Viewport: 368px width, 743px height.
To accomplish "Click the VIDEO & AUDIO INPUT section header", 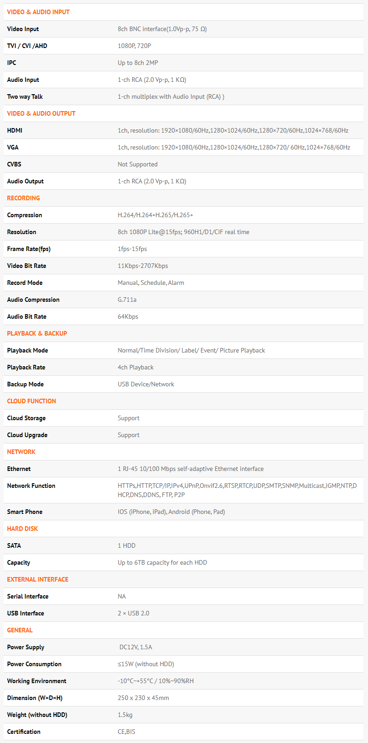I will coord(38,12).
